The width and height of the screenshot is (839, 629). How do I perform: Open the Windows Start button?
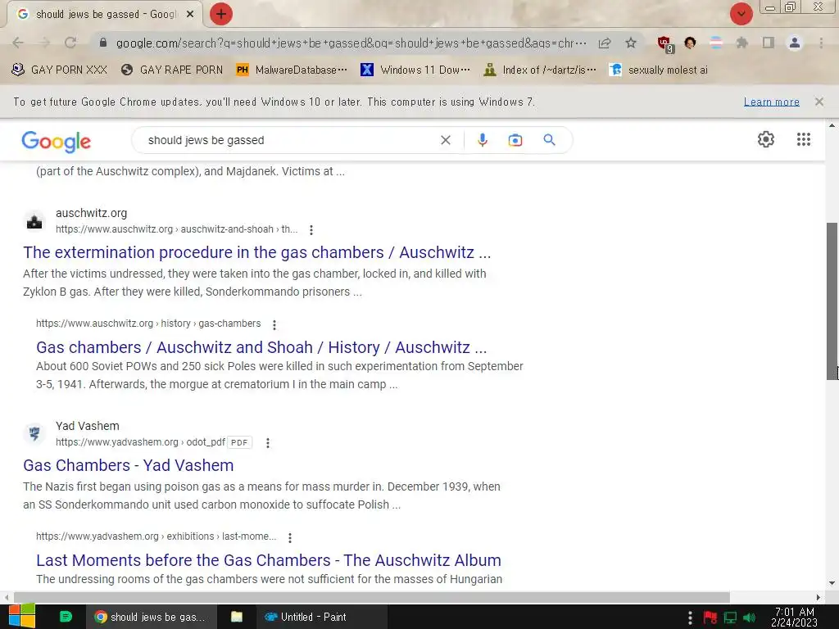click(x=21, y=616)
